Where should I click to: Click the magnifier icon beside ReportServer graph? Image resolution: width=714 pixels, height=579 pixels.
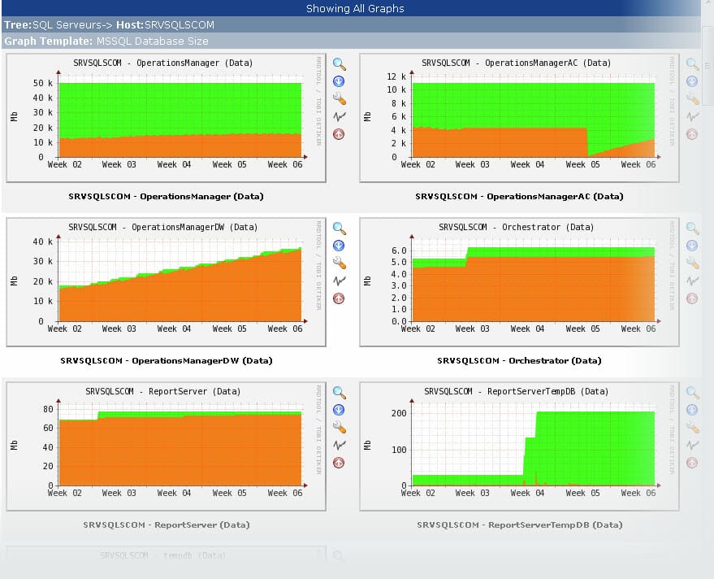(x=339, y=393)
